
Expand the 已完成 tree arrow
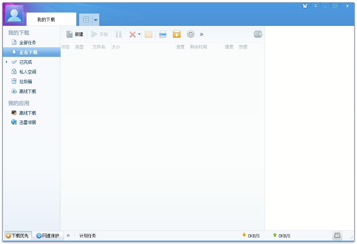[7, 62]
